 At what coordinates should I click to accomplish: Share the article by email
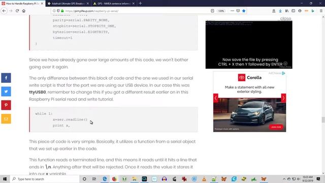[x=6, y=119]
